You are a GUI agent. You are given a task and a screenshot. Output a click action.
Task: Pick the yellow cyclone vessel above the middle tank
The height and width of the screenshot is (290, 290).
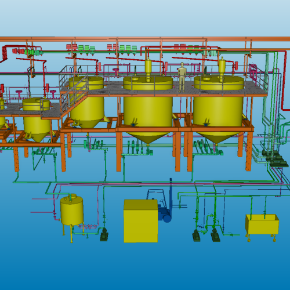coord(148,68)
